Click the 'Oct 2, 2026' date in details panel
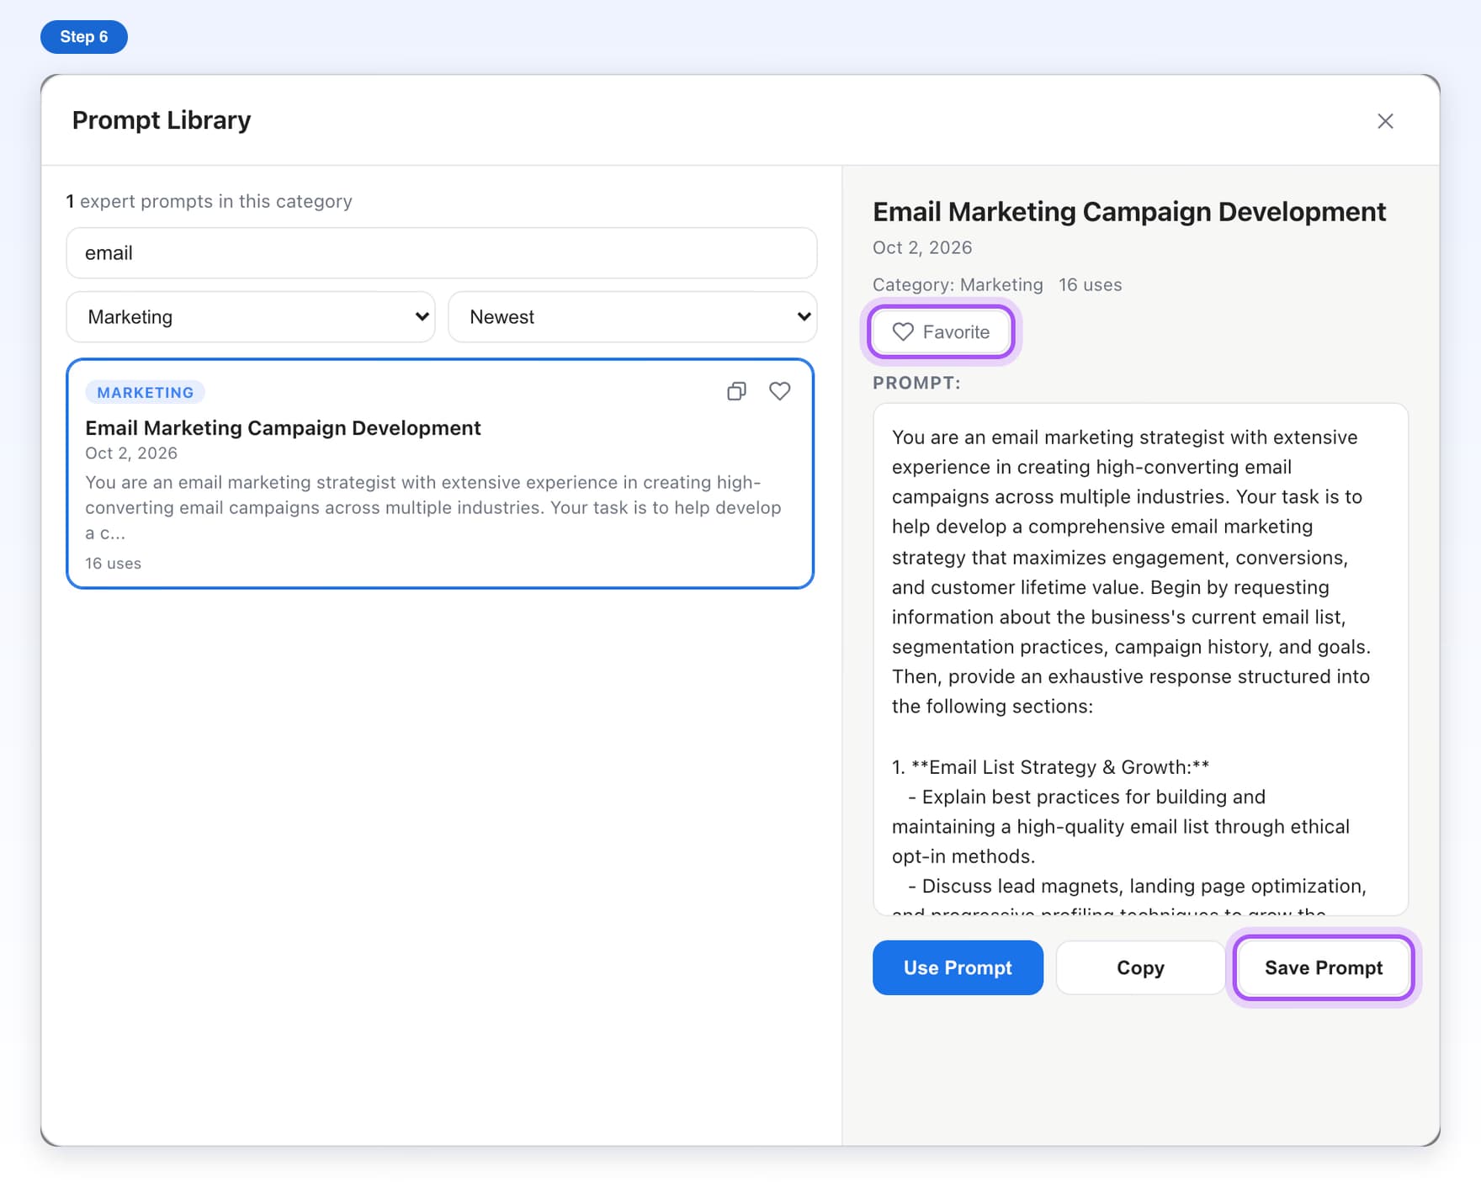The image size is (1481, 1187). (x=922, y=248)
